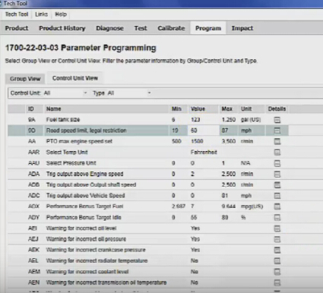
Task: Switch to the Product tab
Action: click(17, 28)
